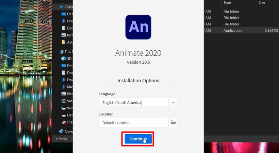Open Pictures icon under Quick access

tap(64, 35)
